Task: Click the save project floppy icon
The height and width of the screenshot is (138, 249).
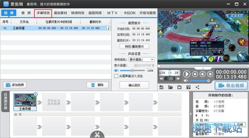Action: pyautogui.click(x=179, y=87)
